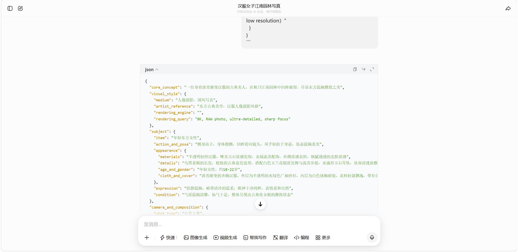
Task: Click the "condition" line in code
Action: coord(223,195)
